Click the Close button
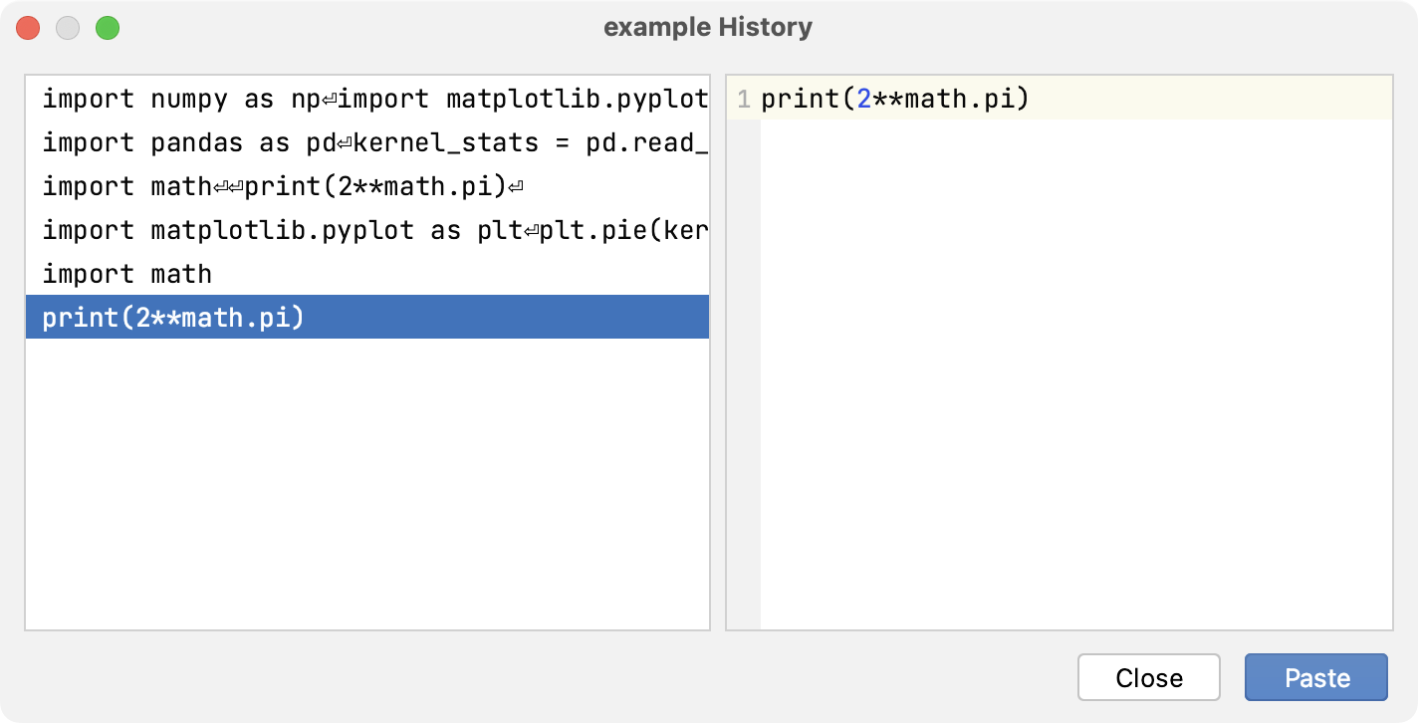1418x723 pixels. [1148, 677]
